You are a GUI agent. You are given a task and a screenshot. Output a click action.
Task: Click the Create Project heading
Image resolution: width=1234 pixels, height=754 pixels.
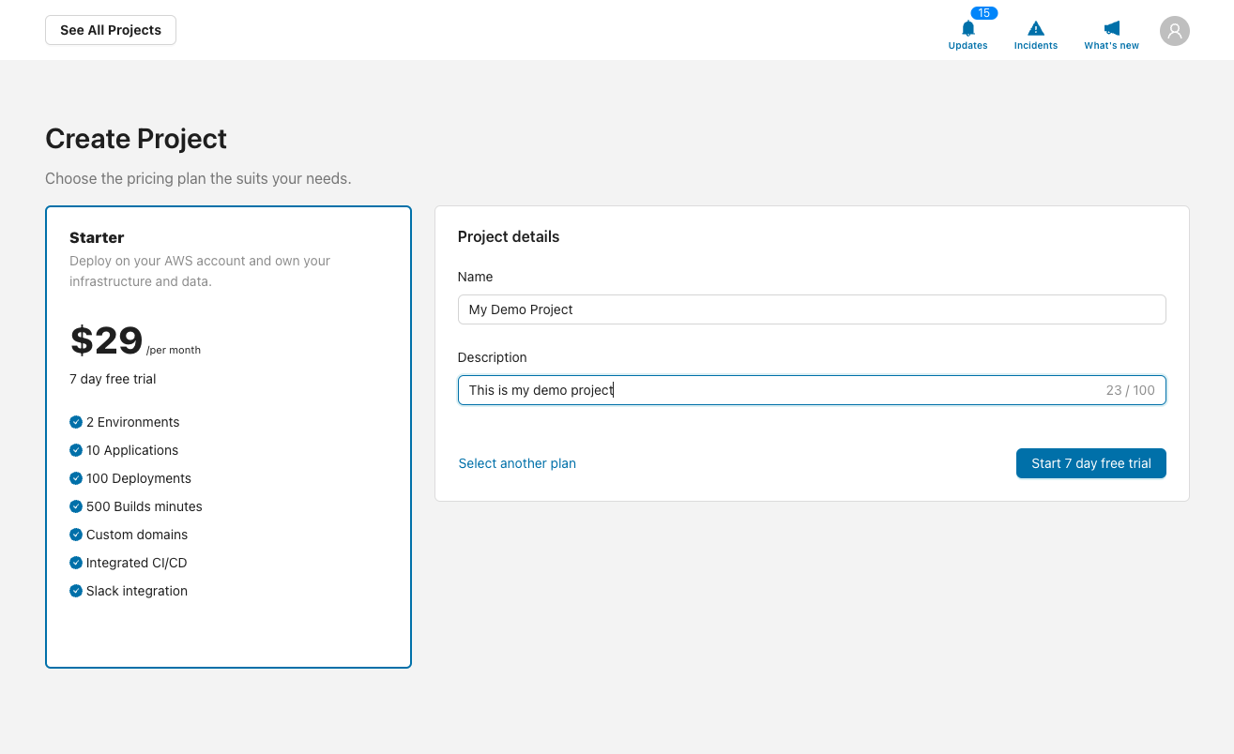pos(136,139)
